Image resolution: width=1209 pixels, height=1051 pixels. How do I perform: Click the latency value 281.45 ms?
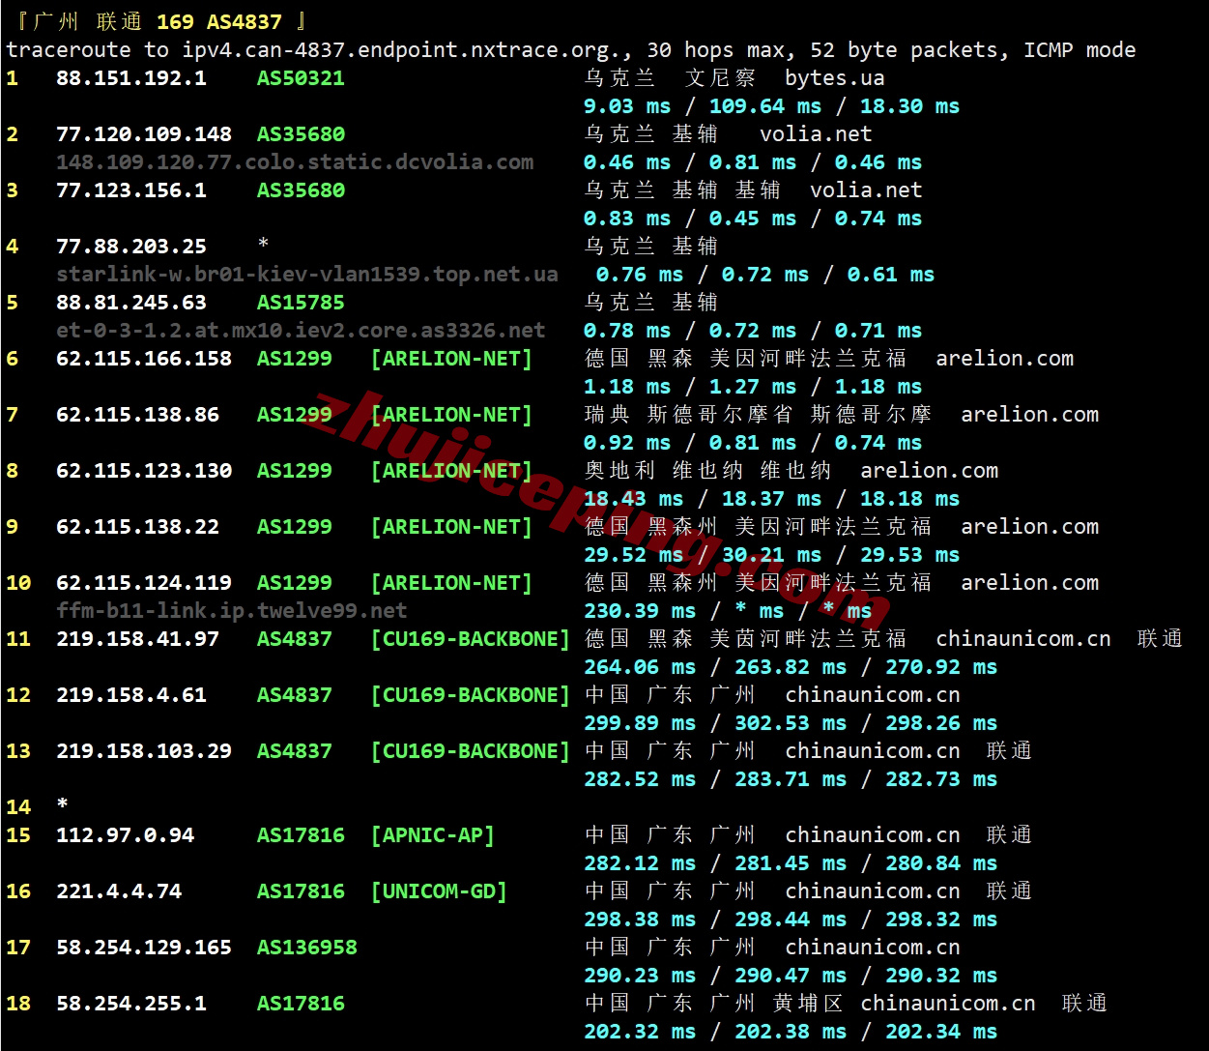pyautogui.click(x=791, y=863)
